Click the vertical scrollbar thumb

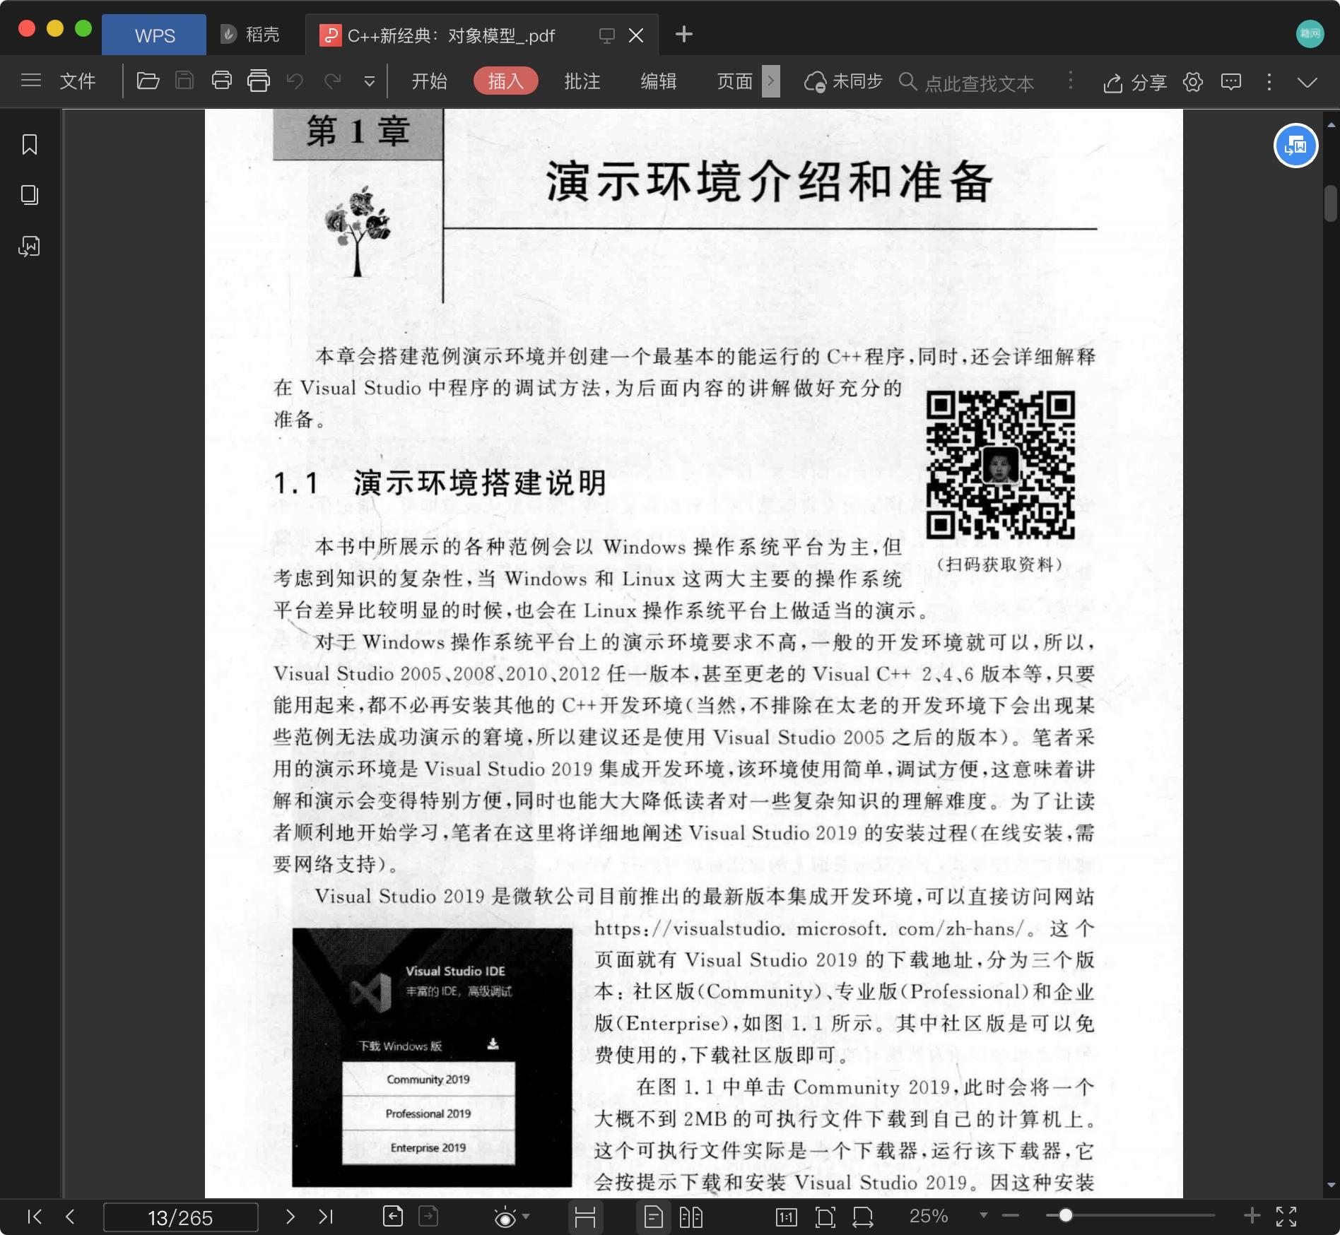point(1331,203)
